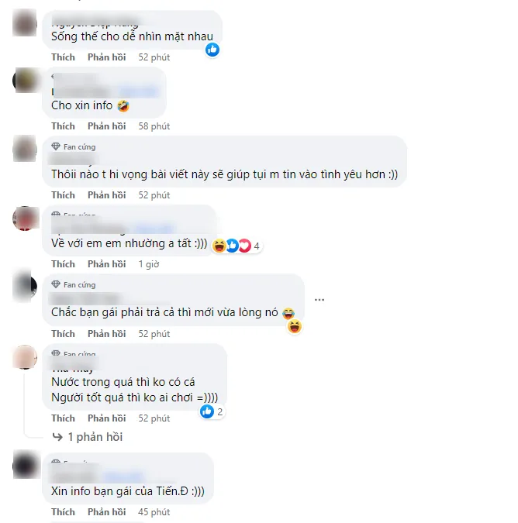Like the 'Thôii nào t hi vọng' comment
Viewport: 518px width, 523px height.
tap(63, 194)
